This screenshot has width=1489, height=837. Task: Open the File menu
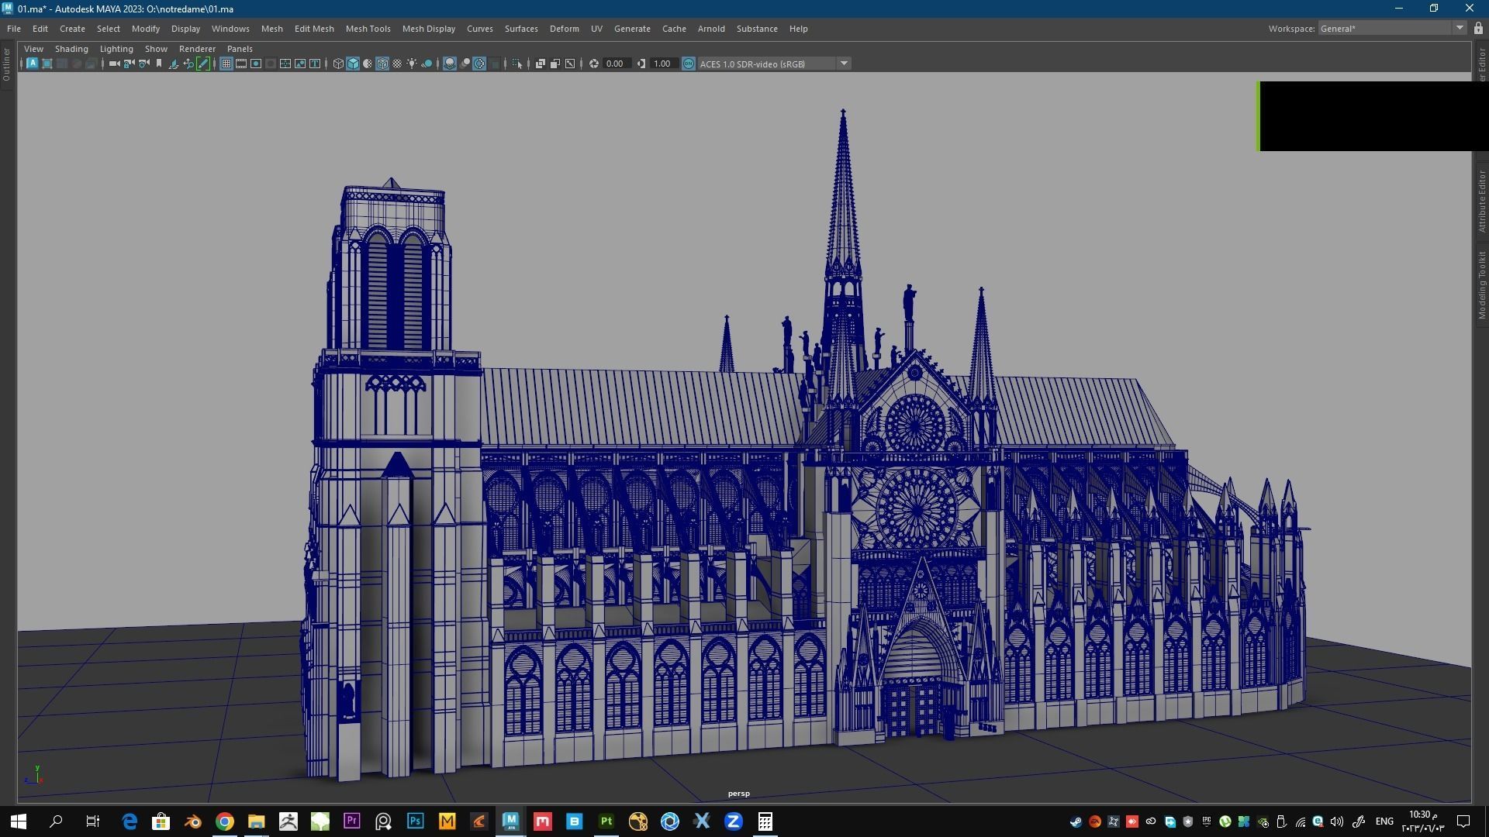click(14, 29)
